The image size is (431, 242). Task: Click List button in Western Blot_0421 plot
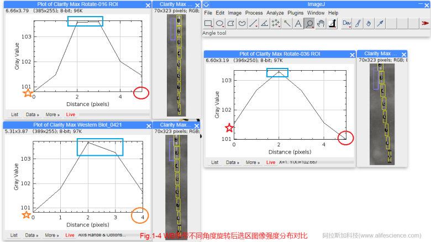(14, 235)
